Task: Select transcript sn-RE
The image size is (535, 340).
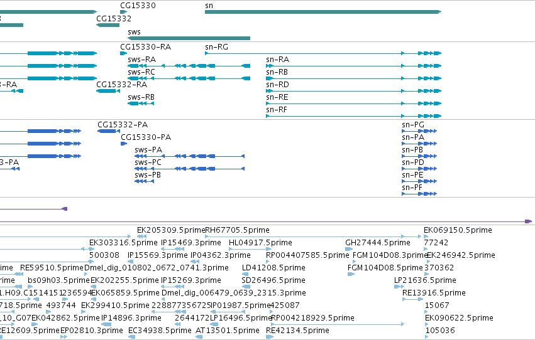Action: click(x=353, y=104)
